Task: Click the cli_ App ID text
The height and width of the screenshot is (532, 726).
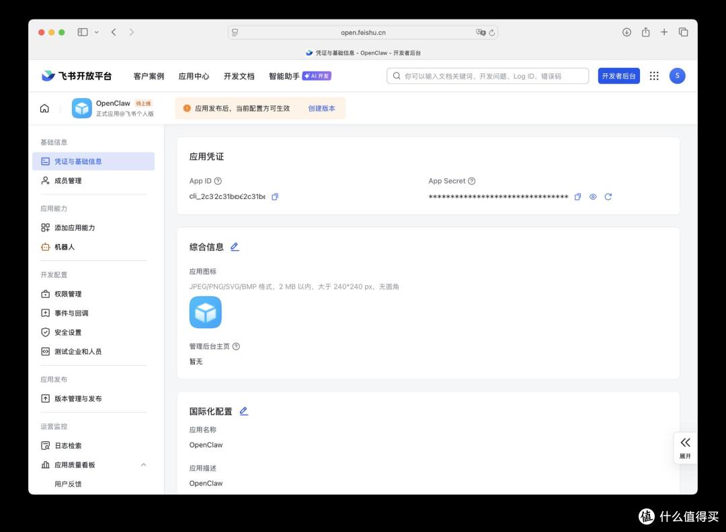Action: [227, 196]
